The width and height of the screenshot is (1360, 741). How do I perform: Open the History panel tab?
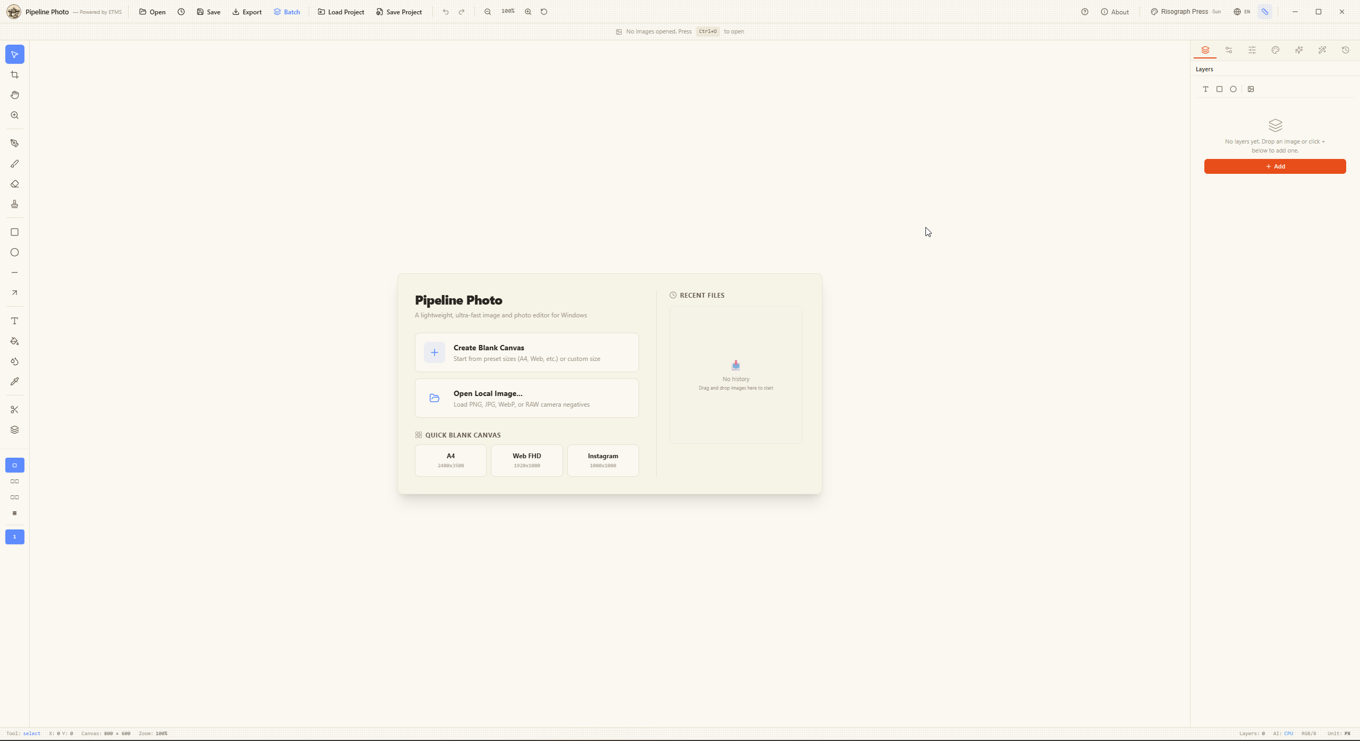click(x=1346, y=50)
